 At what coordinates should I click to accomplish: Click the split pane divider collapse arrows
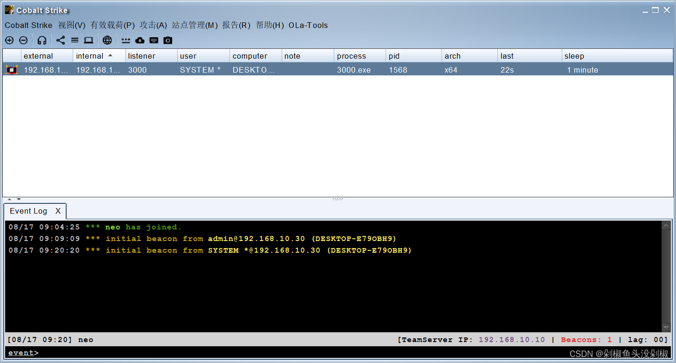tap(14, 199)
